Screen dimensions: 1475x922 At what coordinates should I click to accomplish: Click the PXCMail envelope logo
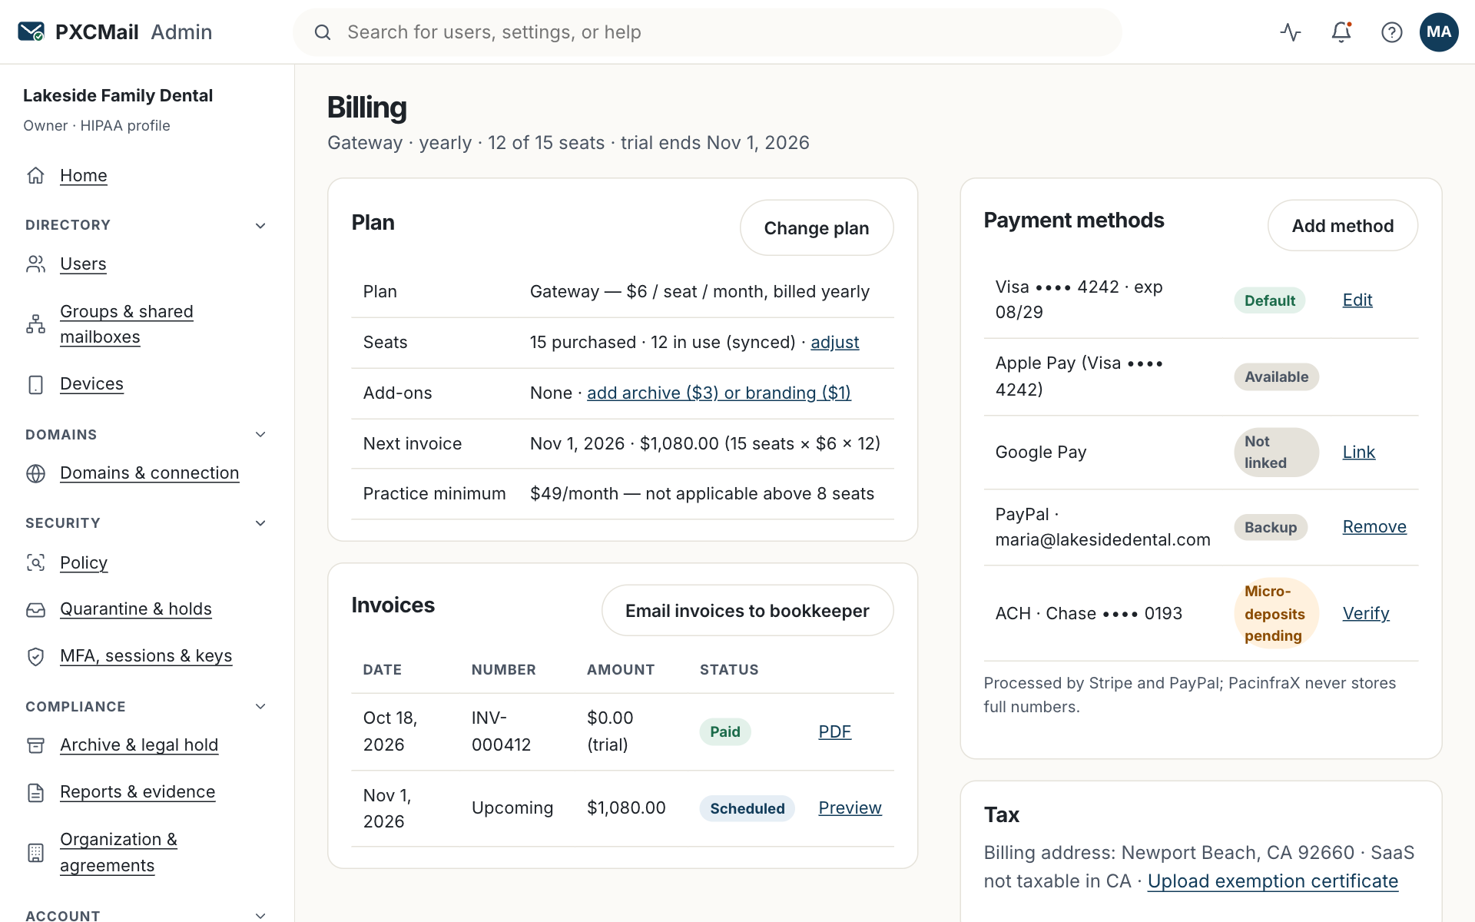[31, 32]
